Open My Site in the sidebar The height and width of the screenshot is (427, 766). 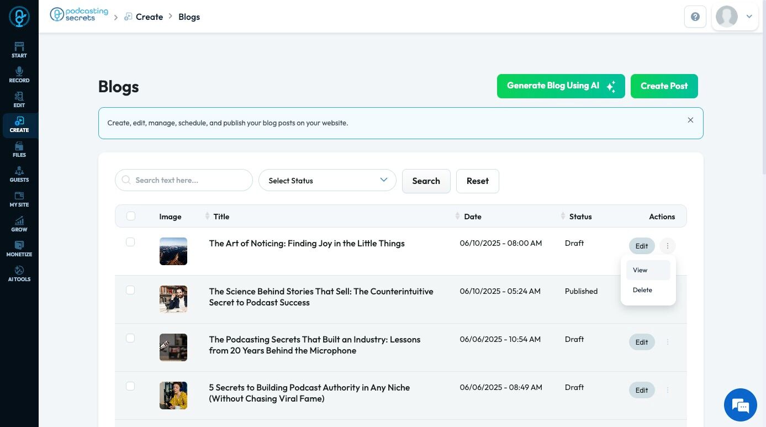tap(19, 199)
